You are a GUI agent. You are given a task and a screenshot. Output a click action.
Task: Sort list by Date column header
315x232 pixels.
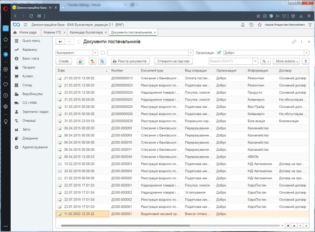(82, 71)
